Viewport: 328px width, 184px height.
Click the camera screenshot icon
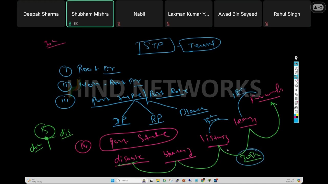tap(296, 107)
